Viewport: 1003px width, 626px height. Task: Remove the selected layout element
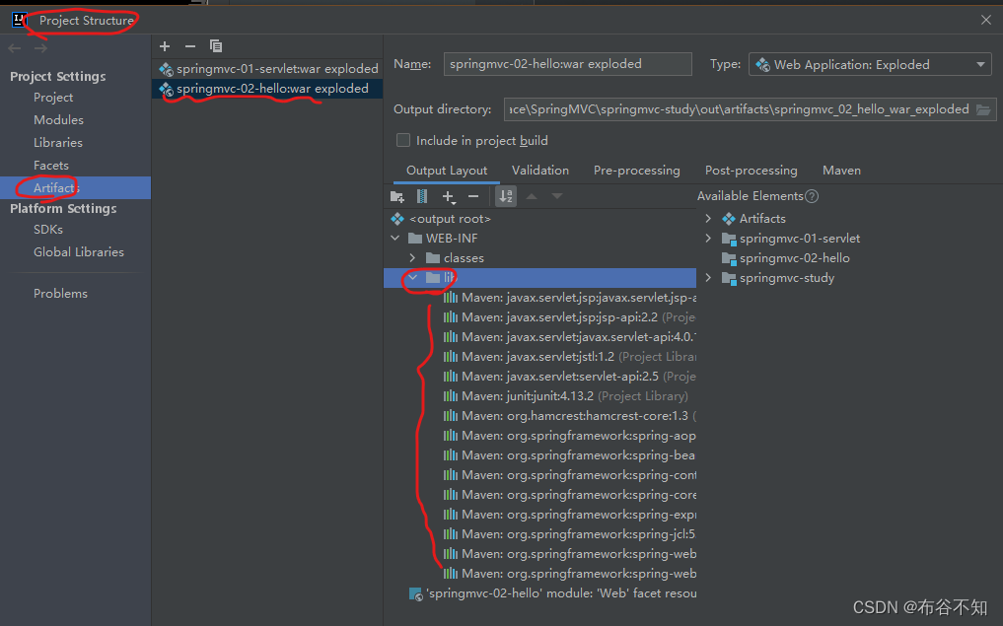coord(473,196)
